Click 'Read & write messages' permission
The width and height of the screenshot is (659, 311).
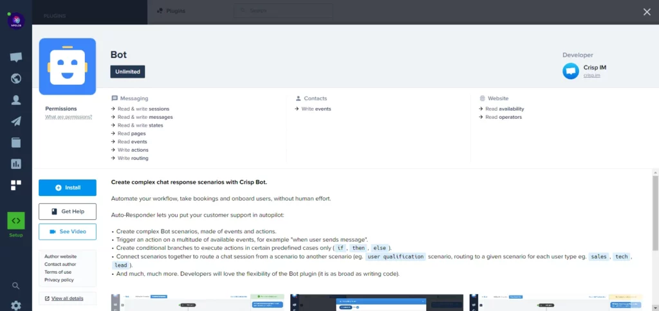click(145, 117)
